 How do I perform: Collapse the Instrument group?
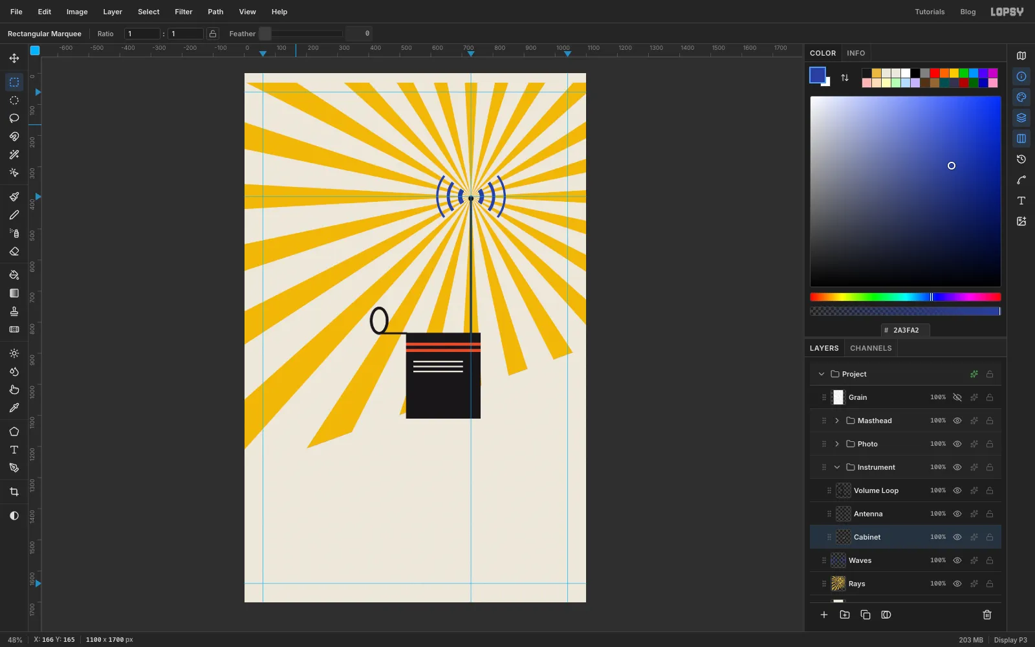point(837,467)
